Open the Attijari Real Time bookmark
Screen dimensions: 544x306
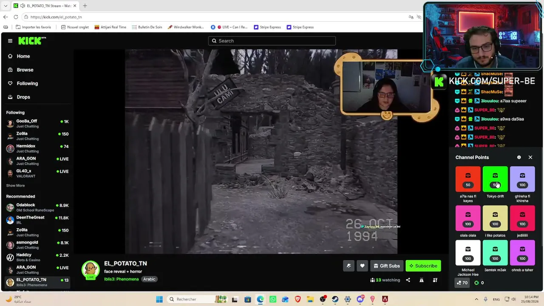pyautogui.click(x=110, y=27)
